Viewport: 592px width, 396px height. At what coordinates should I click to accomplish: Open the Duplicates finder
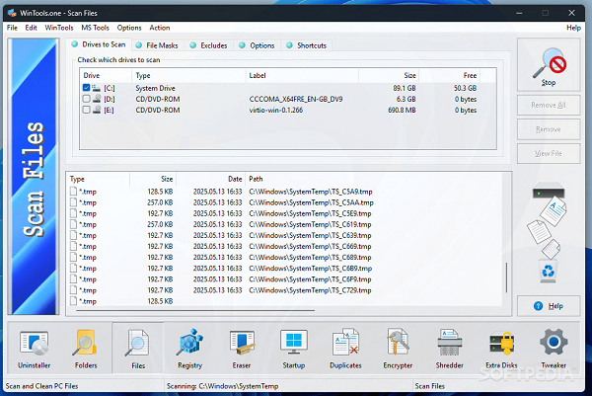point(345,349)
